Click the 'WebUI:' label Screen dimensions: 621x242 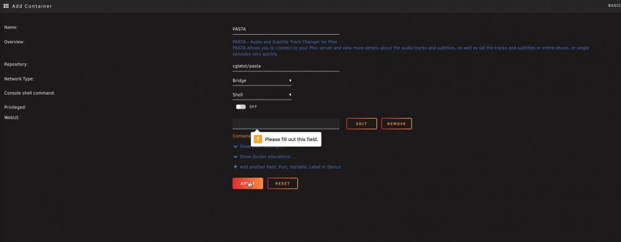click(x=11, y=117)
